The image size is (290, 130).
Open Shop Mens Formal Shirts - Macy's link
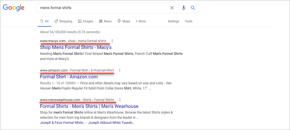coord(76,47)
